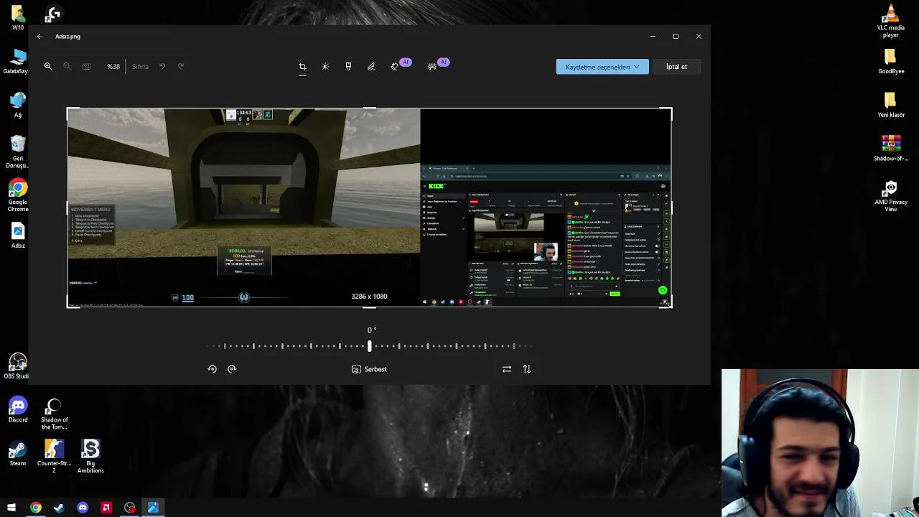Screen dimensions: 919x517
Task: Open the Big Ambitions desktop shortcut
Action: click(x=90, y=457)
